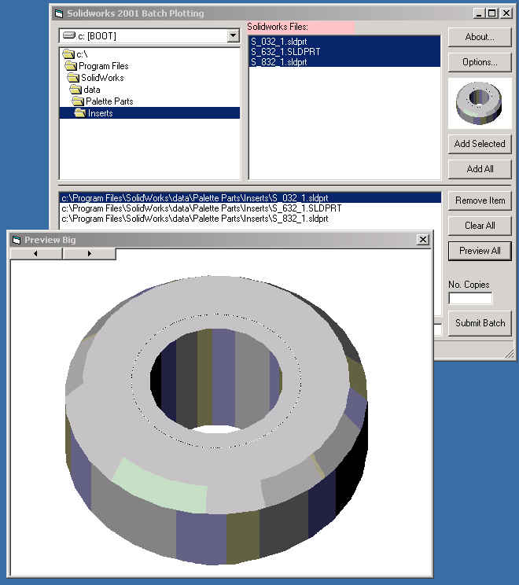Click the No. Copies input field
This screenshot has width=519, height=585.
point(469,299)
